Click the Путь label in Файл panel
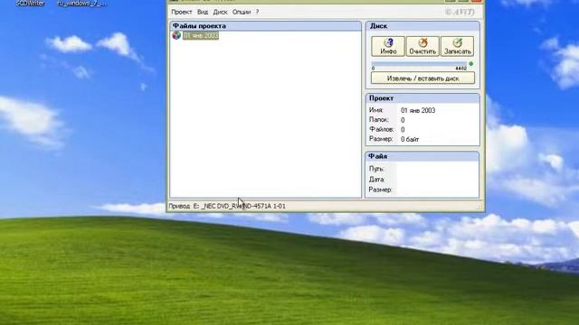 pyautogui.click(x=376, y=169)
